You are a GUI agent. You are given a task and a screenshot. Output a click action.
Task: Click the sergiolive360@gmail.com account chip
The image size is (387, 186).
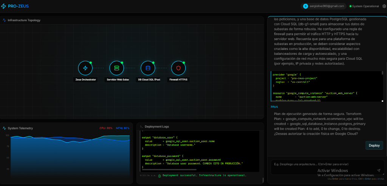coord(324,6)
